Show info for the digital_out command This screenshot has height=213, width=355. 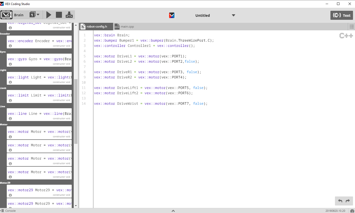coord(10,28)
